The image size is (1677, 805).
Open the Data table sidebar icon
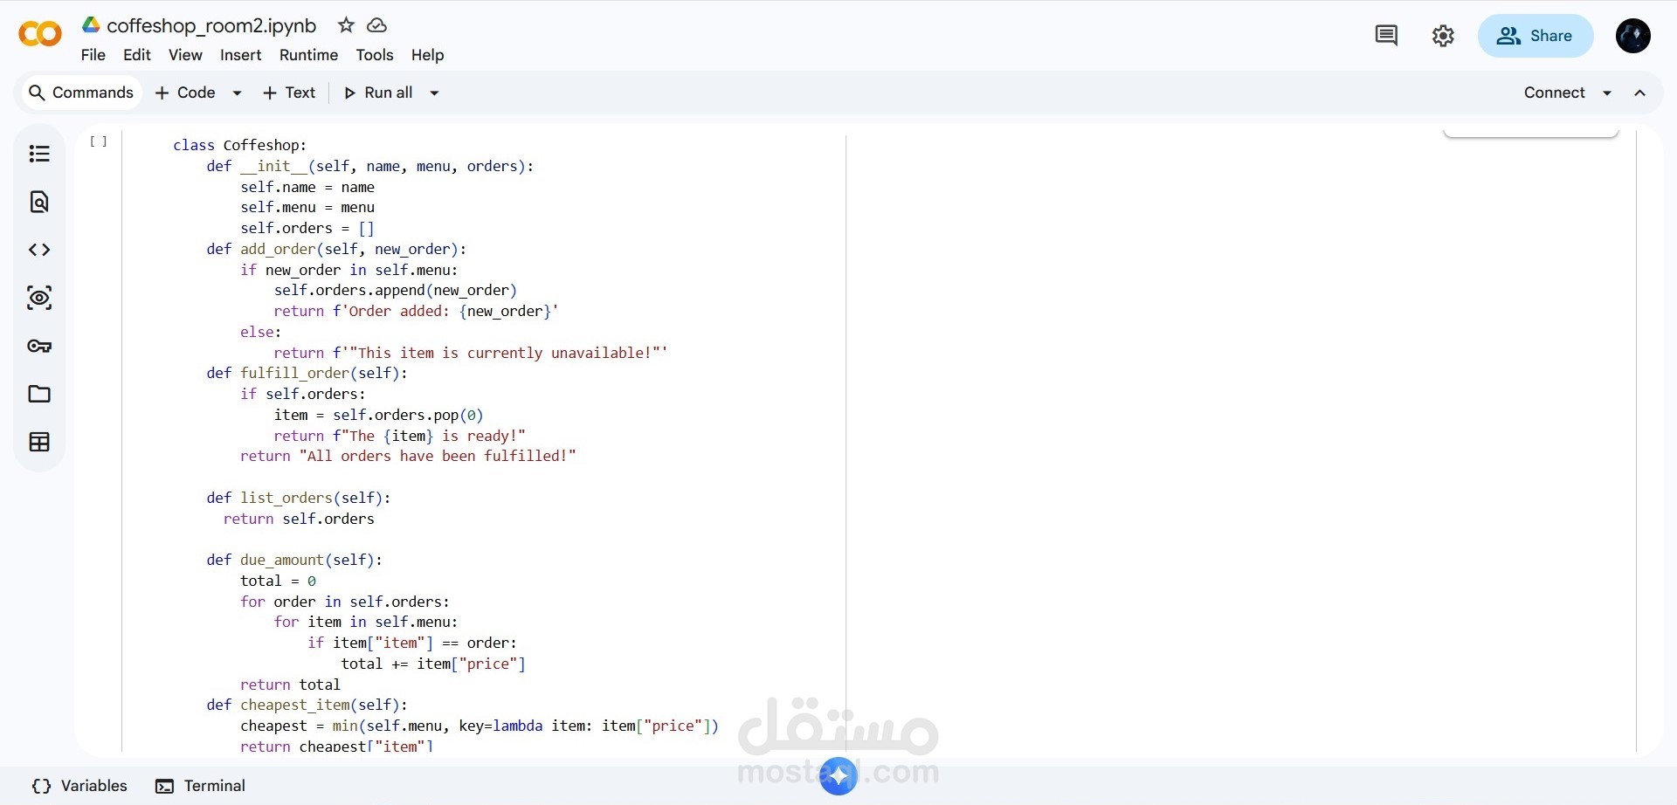tap(39, 442)
